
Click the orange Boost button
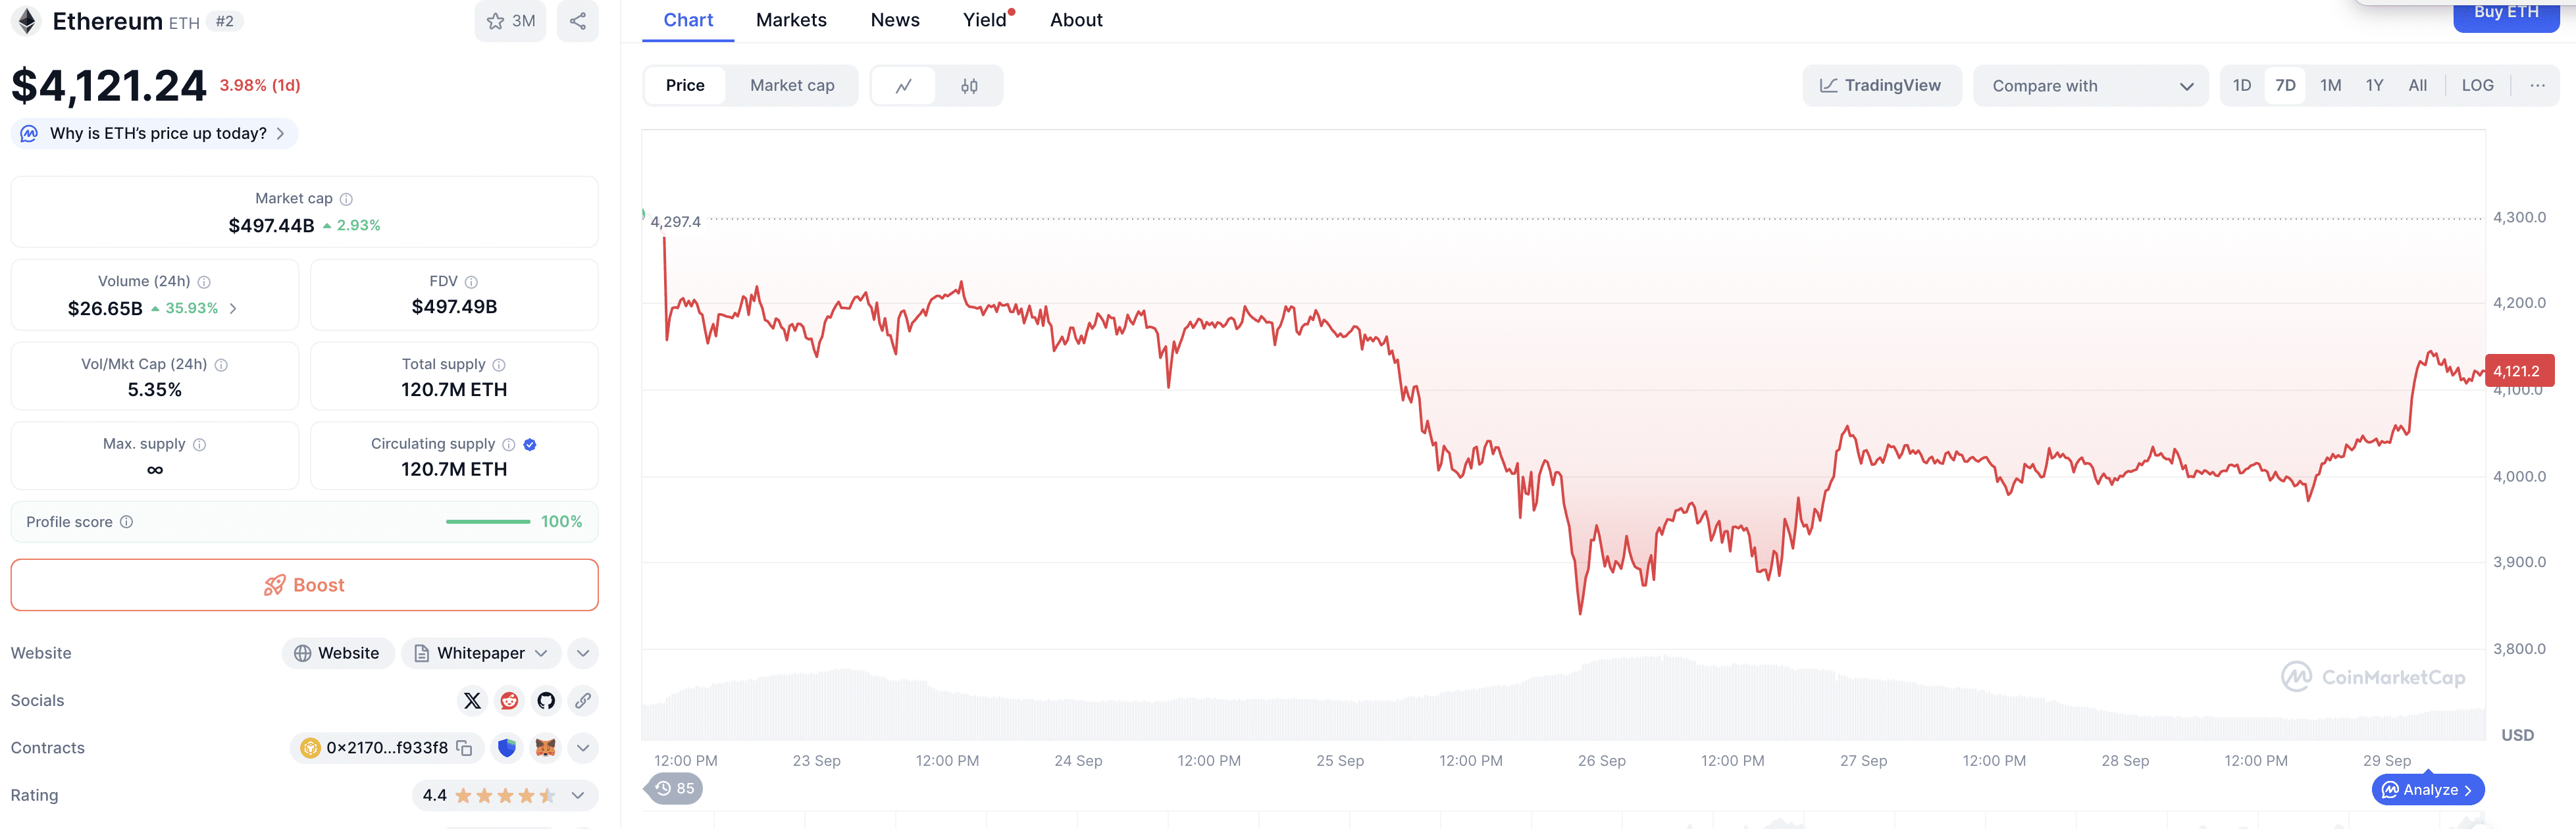(x=304, y=584)
